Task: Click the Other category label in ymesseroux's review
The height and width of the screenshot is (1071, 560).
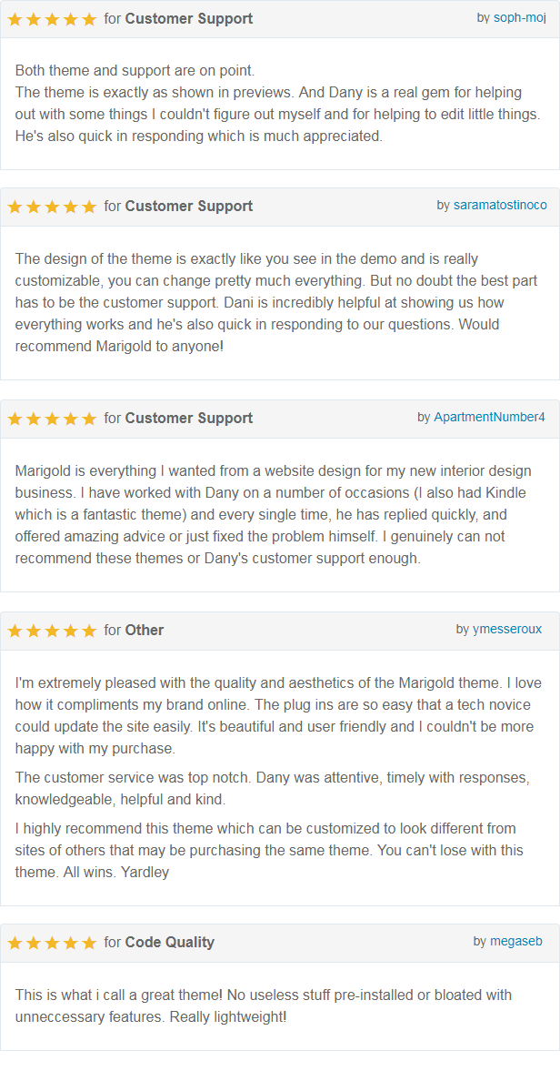Action: point(145,631)
